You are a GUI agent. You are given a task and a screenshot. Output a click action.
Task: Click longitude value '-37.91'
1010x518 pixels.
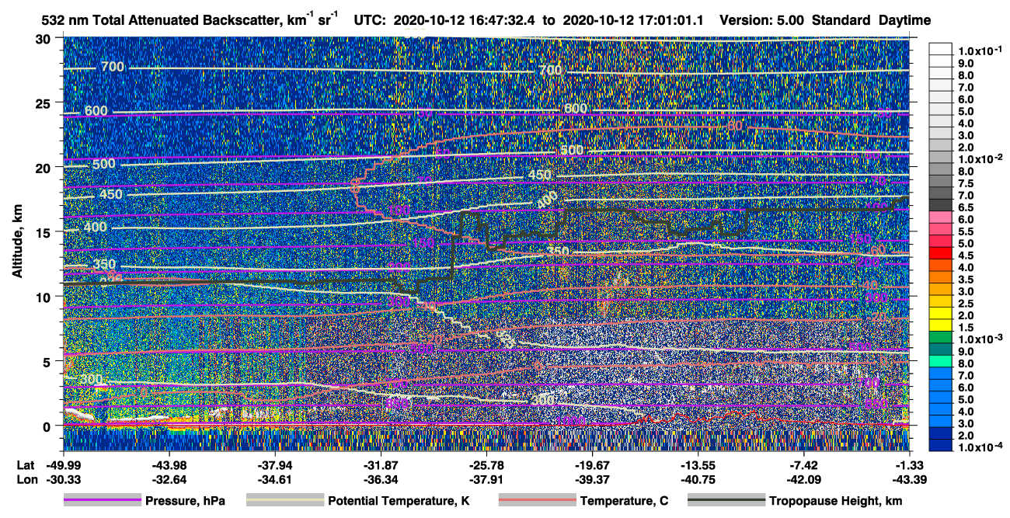pos(486,479)
